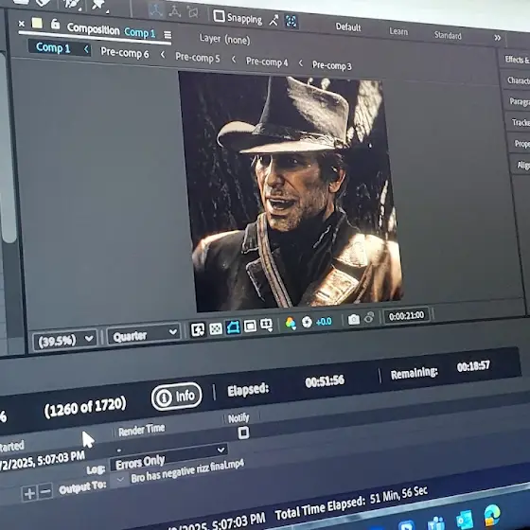Add output module with plus button

point(29,493)
